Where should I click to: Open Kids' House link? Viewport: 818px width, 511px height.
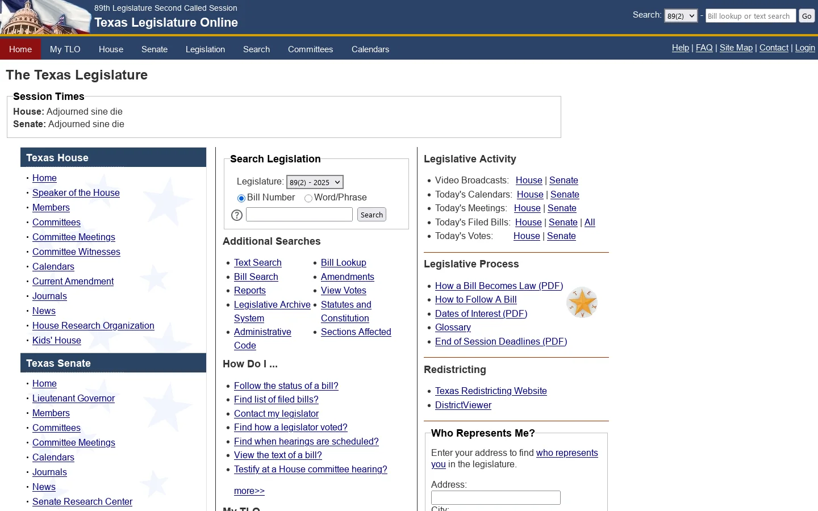click(x=57, y=341)
